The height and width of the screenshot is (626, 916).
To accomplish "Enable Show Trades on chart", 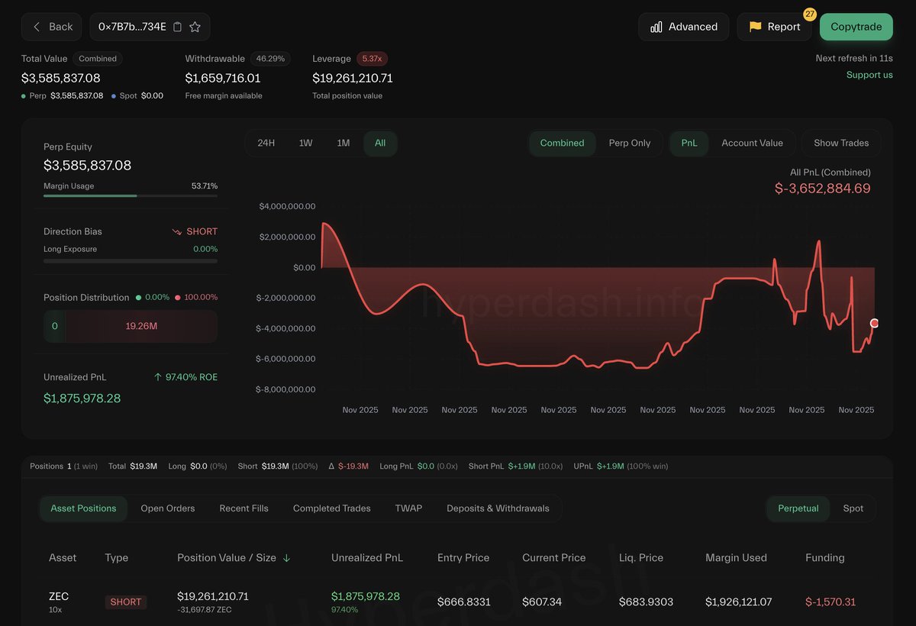I will [x=840, y=143].
